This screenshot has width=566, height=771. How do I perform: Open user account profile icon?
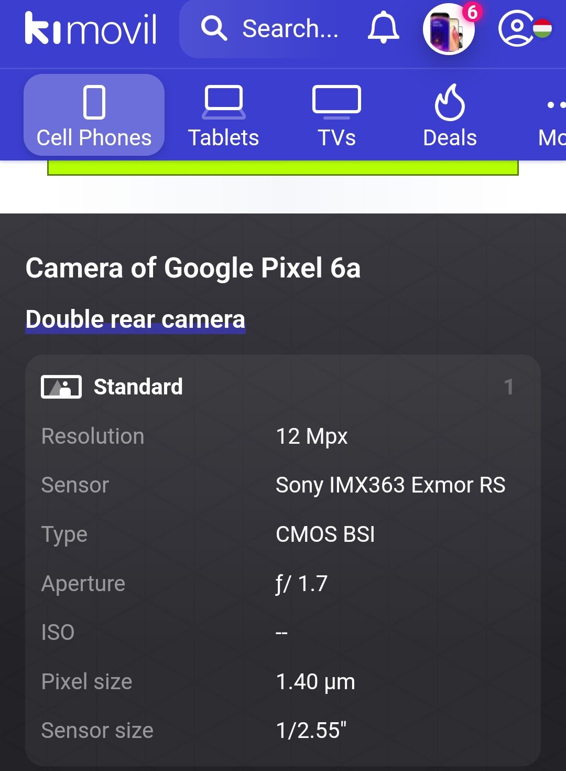(x=516, y=29)
